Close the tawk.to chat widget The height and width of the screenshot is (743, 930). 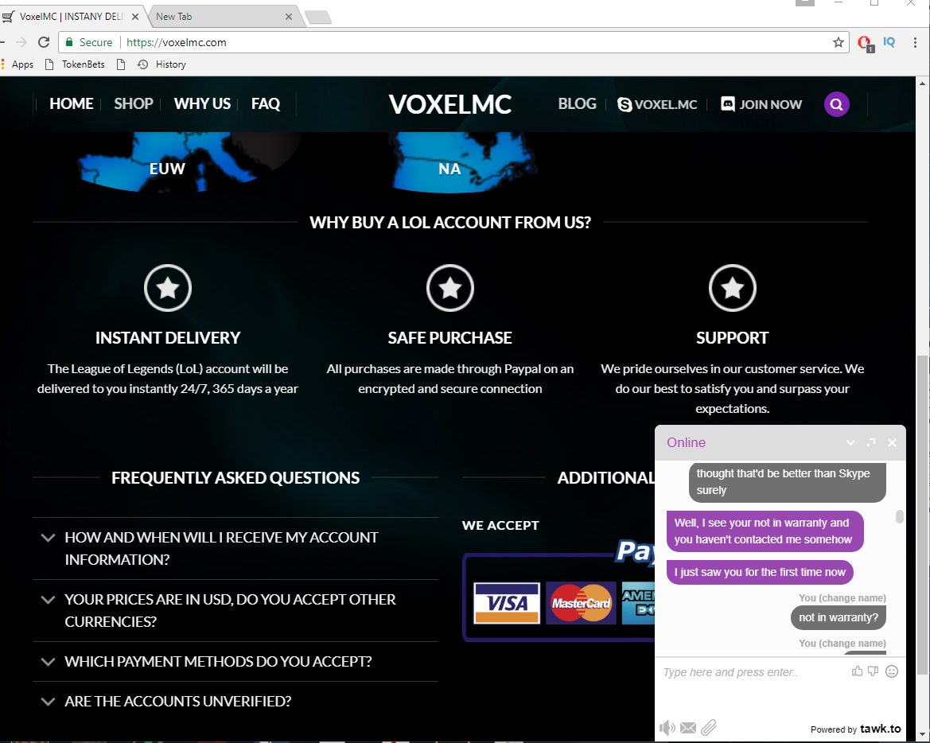point(892,442)
